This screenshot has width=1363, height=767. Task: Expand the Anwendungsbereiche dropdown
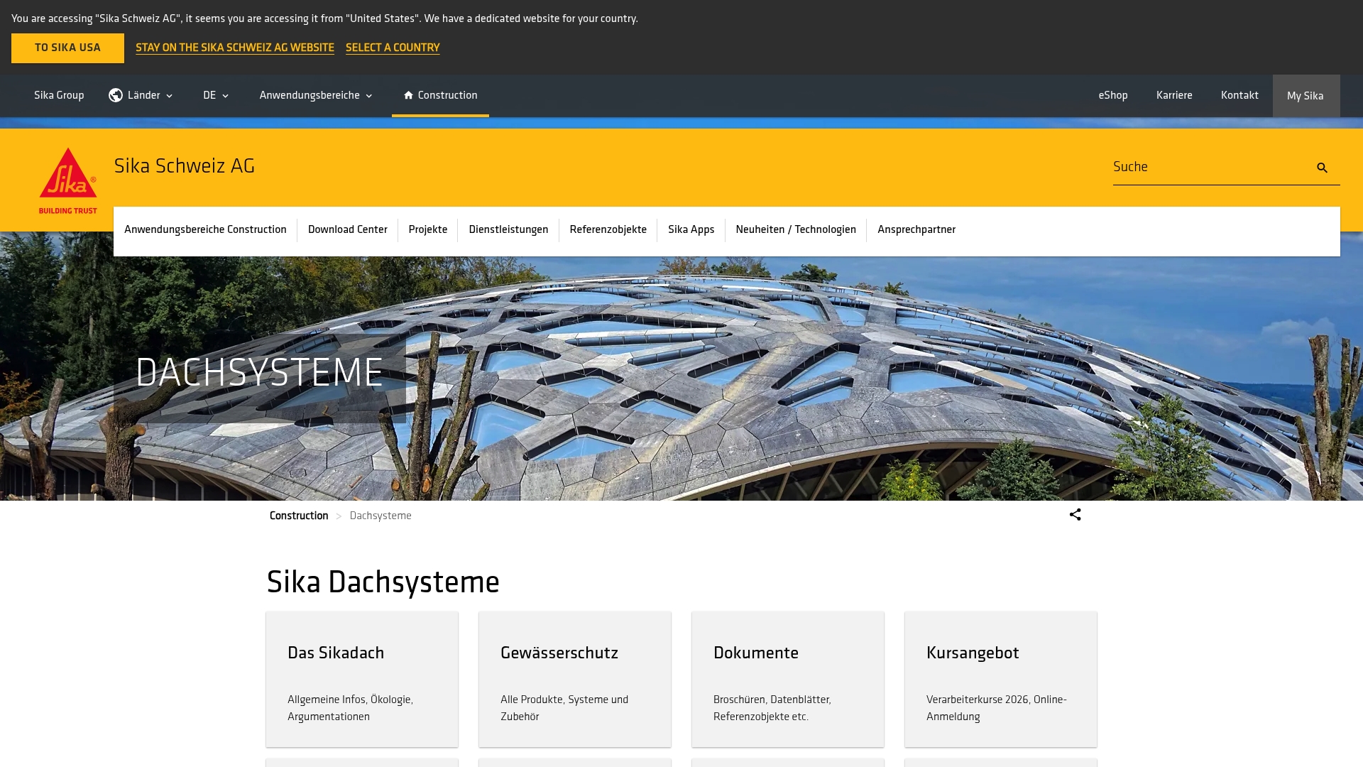tap(314, 95)
